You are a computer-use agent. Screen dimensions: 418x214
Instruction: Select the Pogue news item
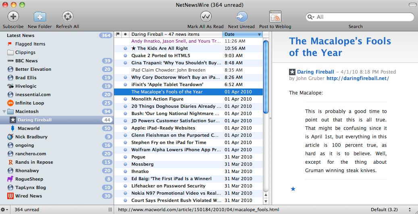click(x=138, y=157)
